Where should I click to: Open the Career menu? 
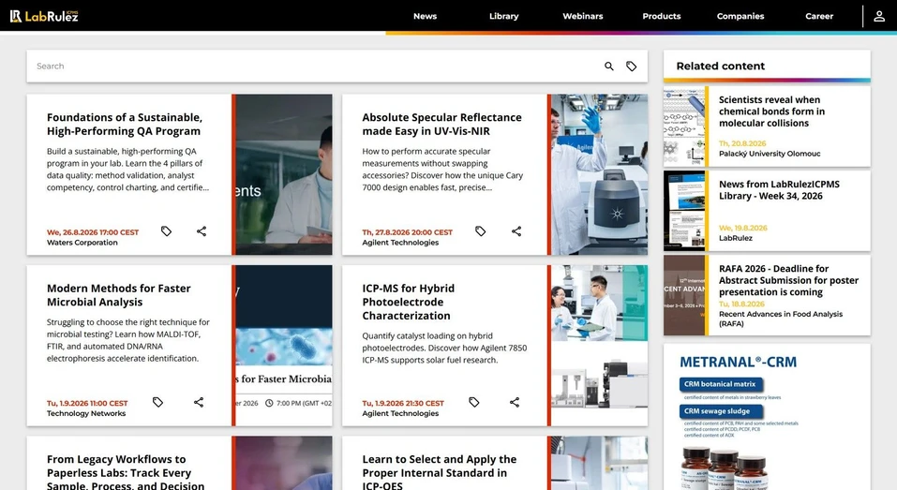[819, 16]
